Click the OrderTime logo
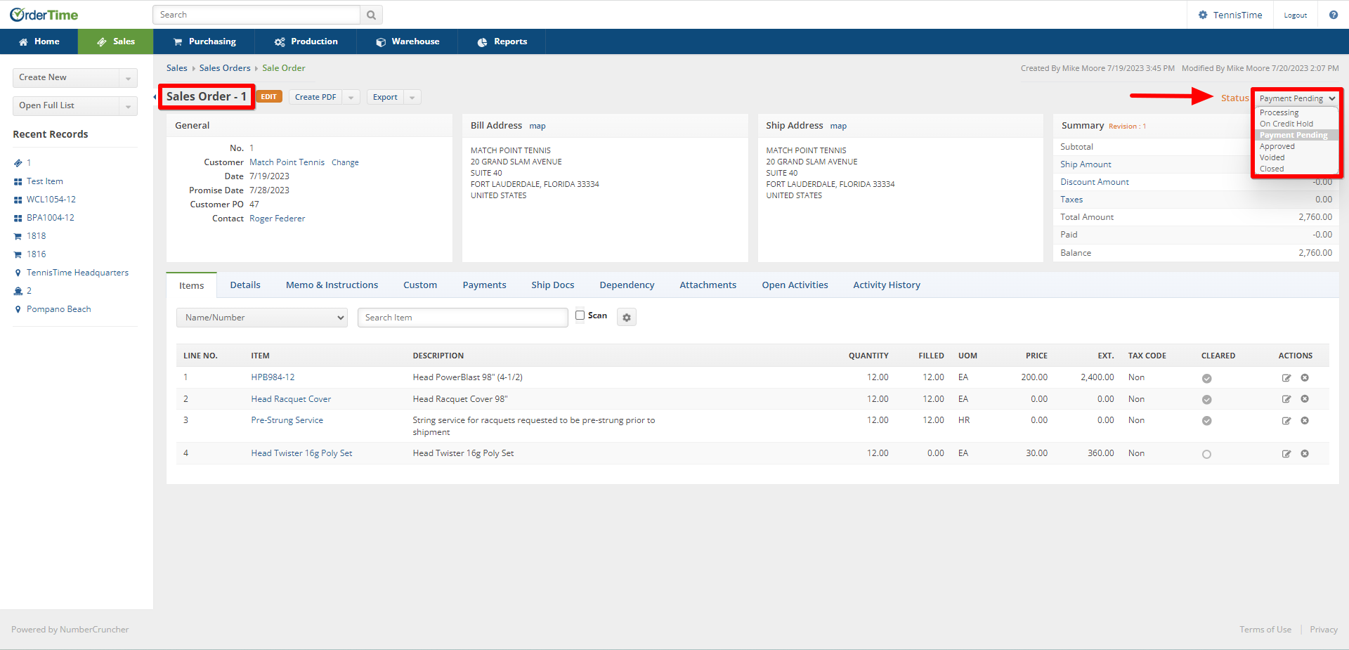 [44, 15]
